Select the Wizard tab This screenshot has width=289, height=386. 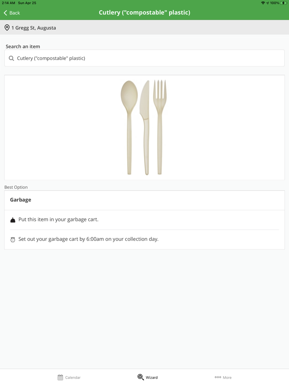pos(147,377)
